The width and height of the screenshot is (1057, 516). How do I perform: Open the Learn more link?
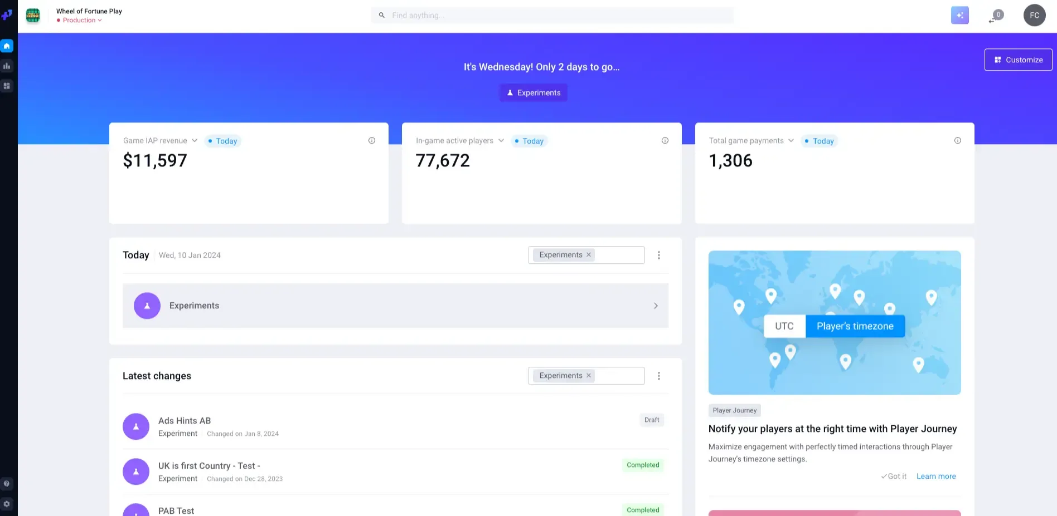[936, 476]
